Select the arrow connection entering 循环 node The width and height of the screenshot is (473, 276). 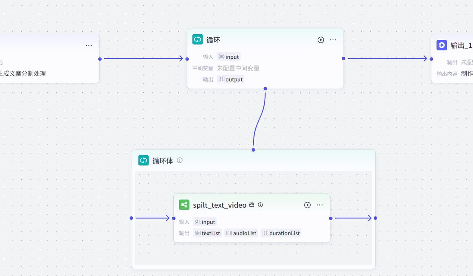pos(143,58)
